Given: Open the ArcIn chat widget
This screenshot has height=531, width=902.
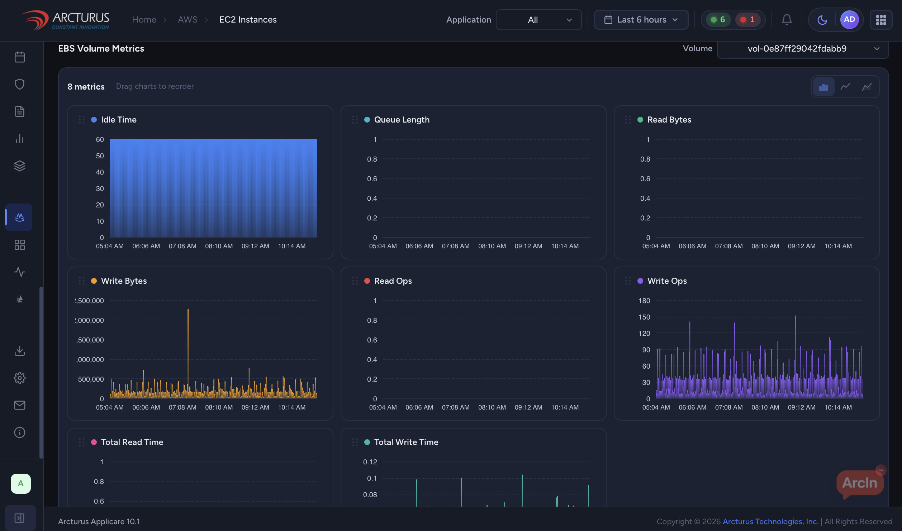Looking at the screenshot, I should click(860, 484).
